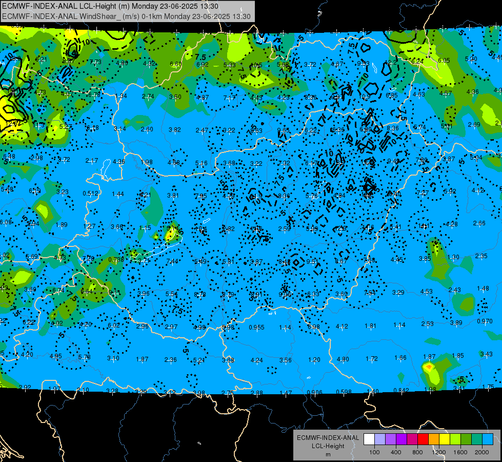Click the wind shear value '0.842'
This screenshot has height=462, width=502.
click(401, 390)
